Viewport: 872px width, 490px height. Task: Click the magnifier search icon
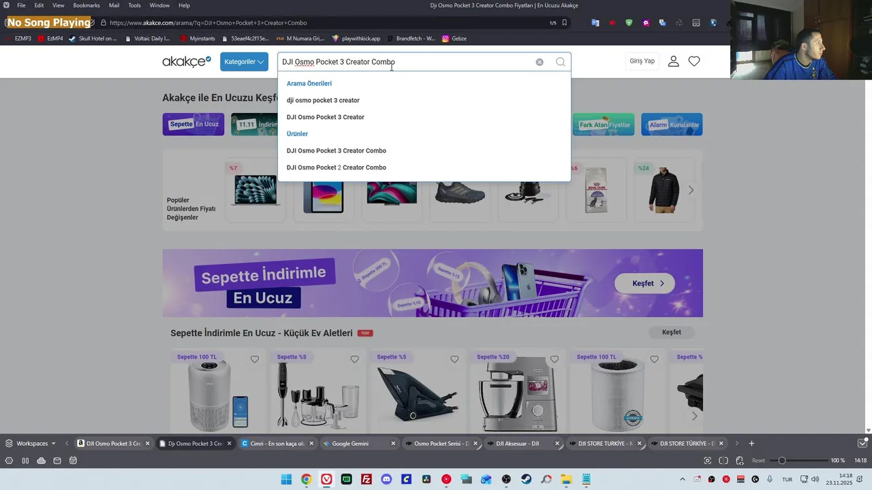[x=560, y=62]
